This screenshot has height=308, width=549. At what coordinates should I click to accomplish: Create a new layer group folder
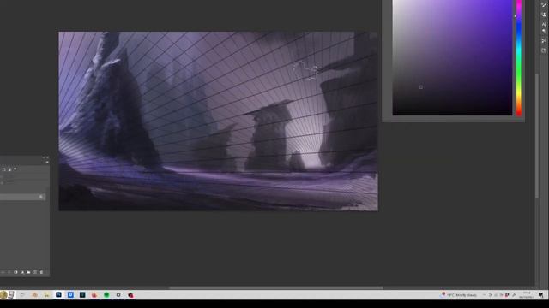28,272
